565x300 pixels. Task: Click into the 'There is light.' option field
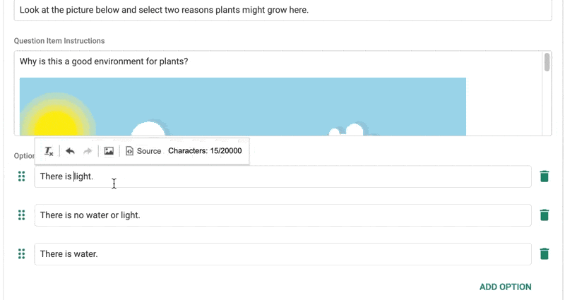283,176
